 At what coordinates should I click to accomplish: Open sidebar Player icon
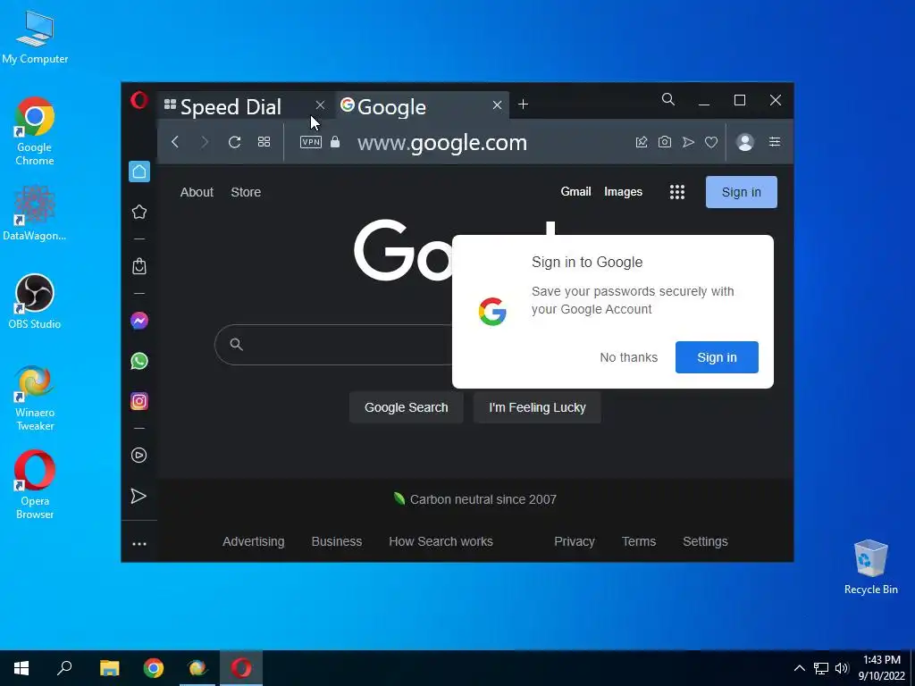tap(139, 455)
